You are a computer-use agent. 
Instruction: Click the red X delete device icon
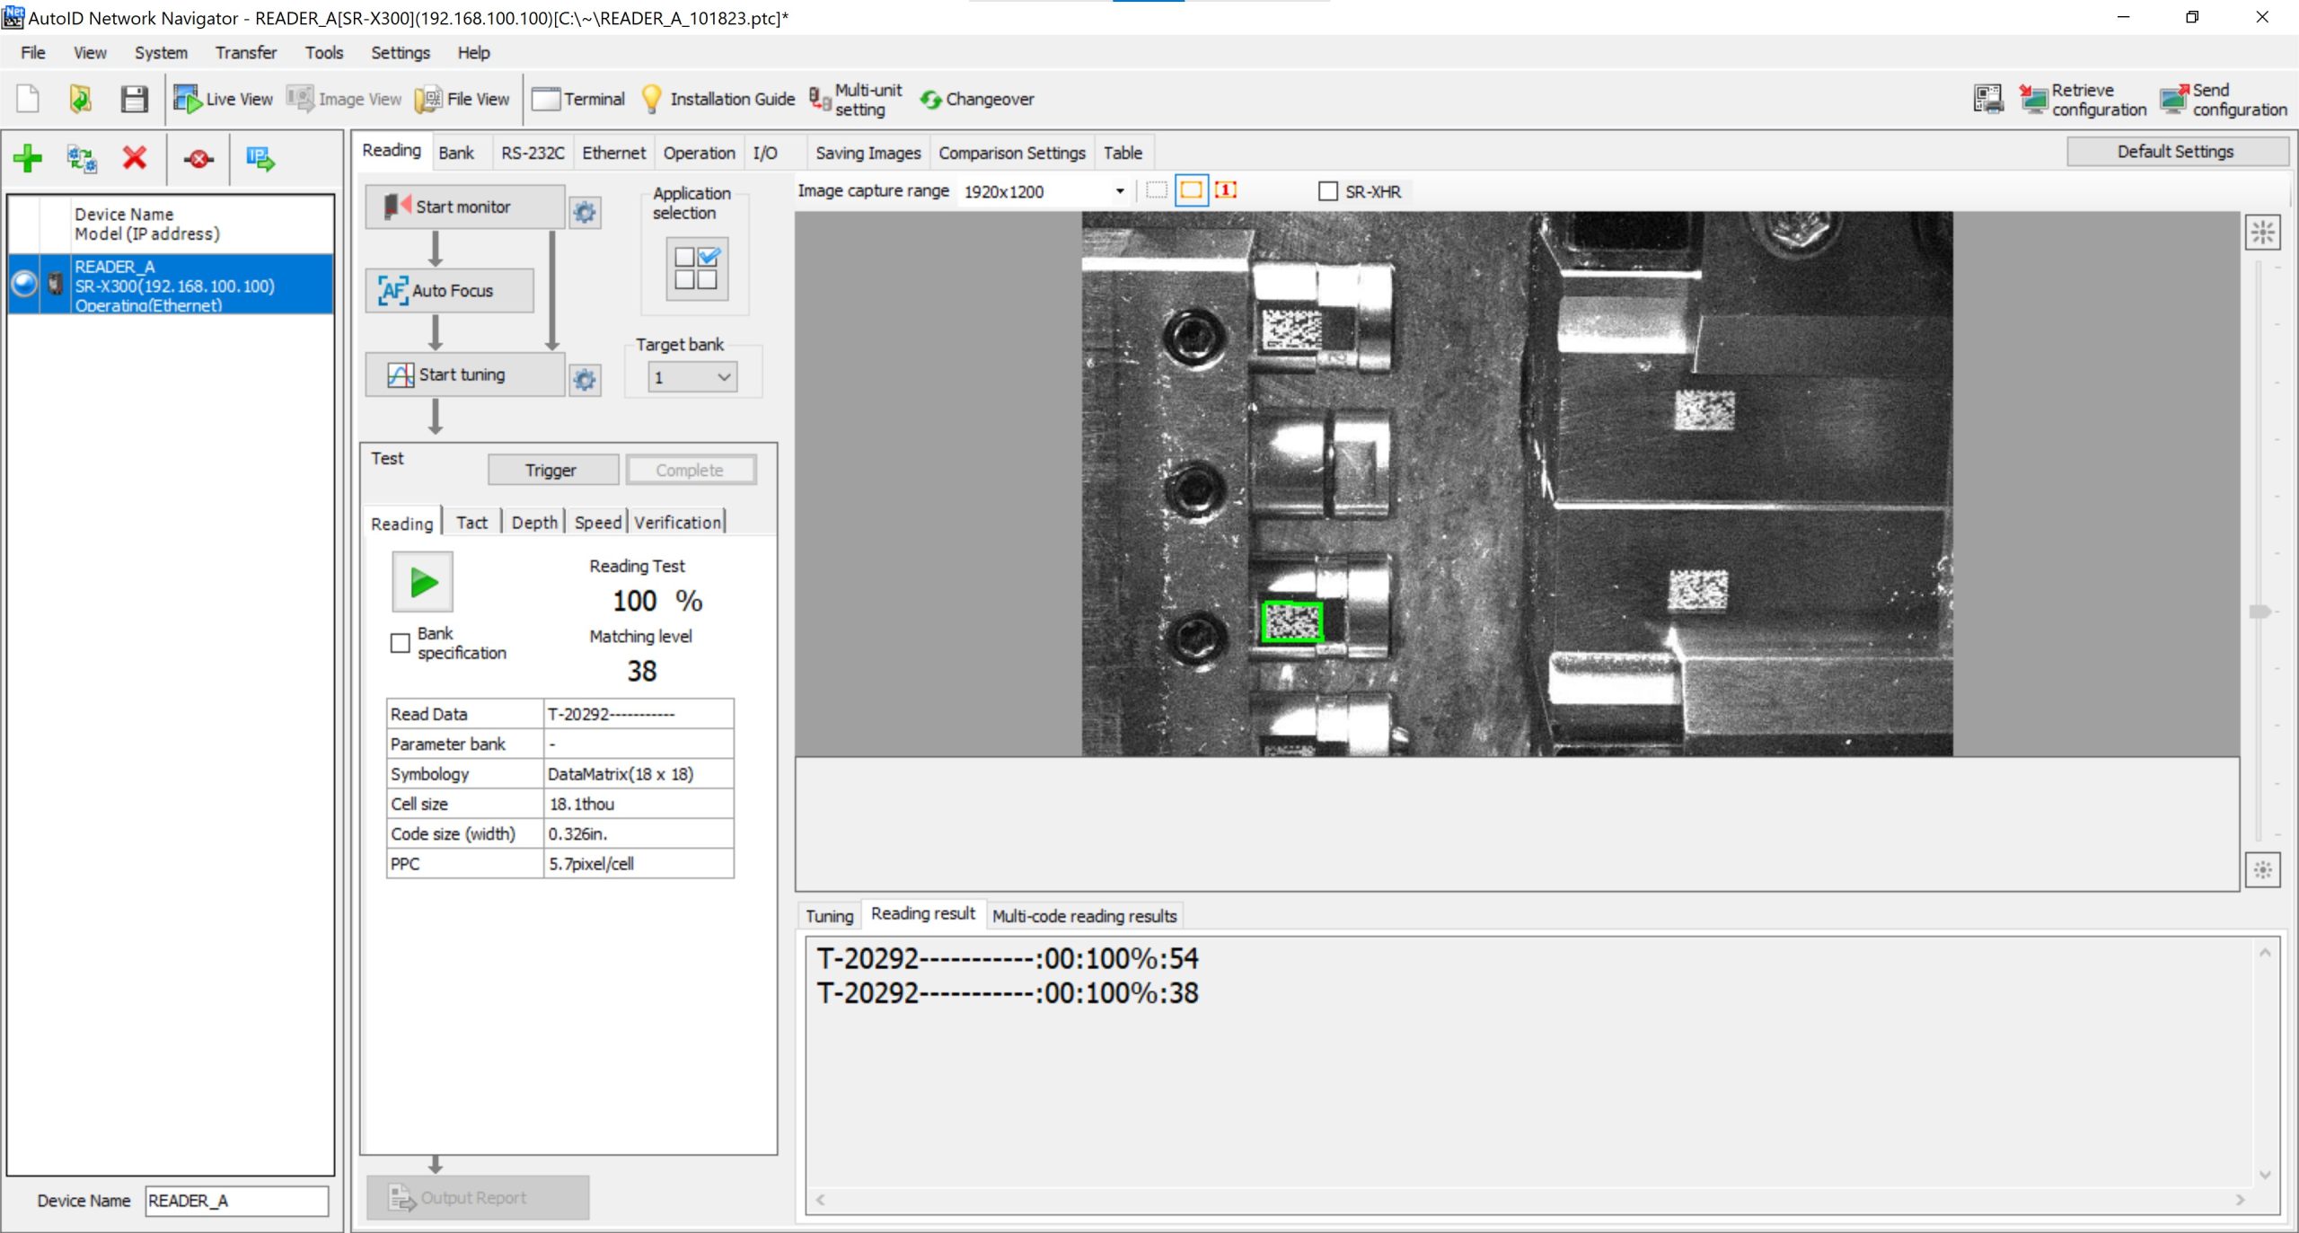click(x=135, y=159)
